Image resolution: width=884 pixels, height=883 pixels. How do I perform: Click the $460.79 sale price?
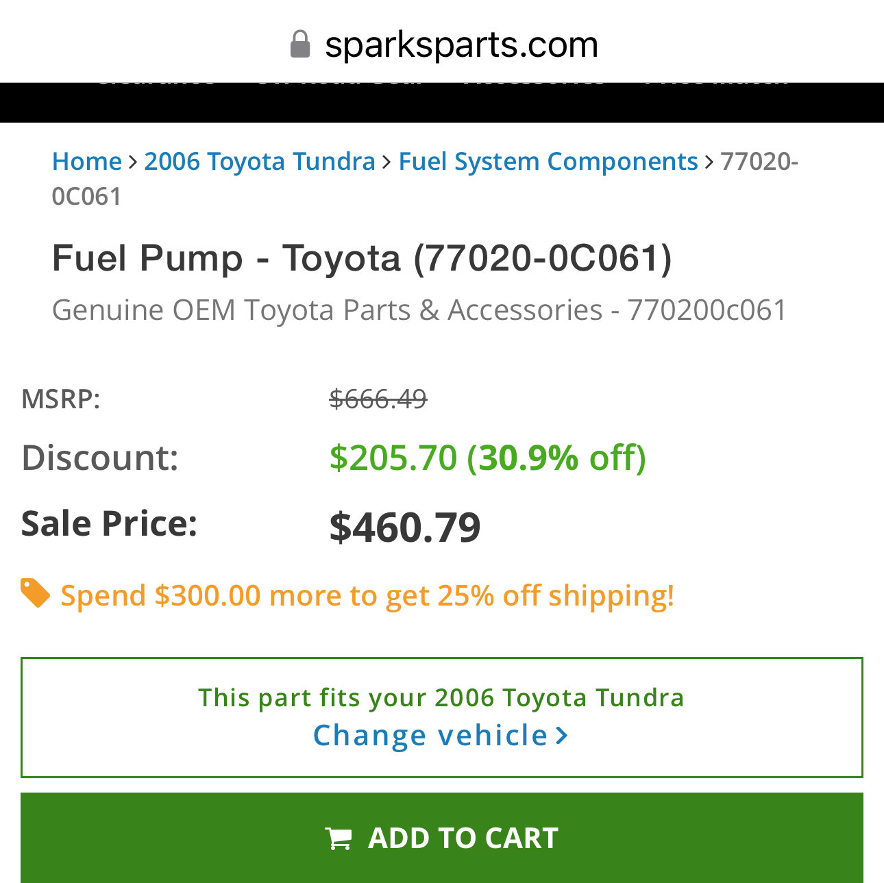405,527
